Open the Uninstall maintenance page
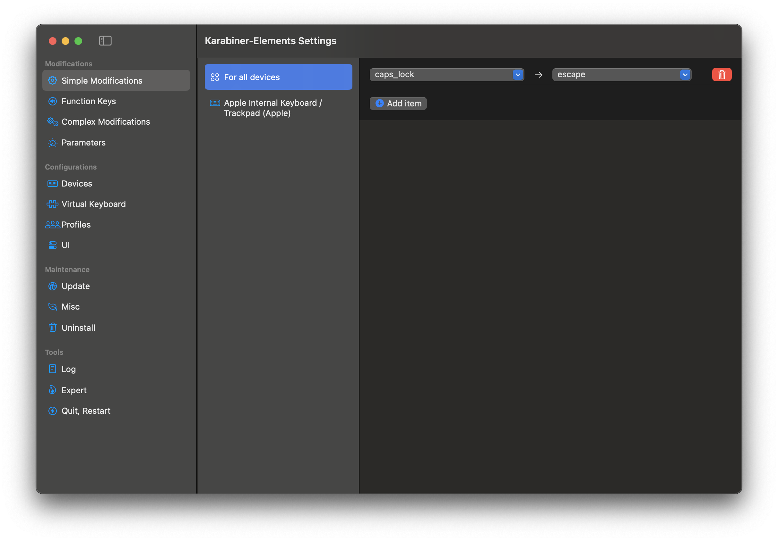Screen dimensions: 778x541 (78, 328)
